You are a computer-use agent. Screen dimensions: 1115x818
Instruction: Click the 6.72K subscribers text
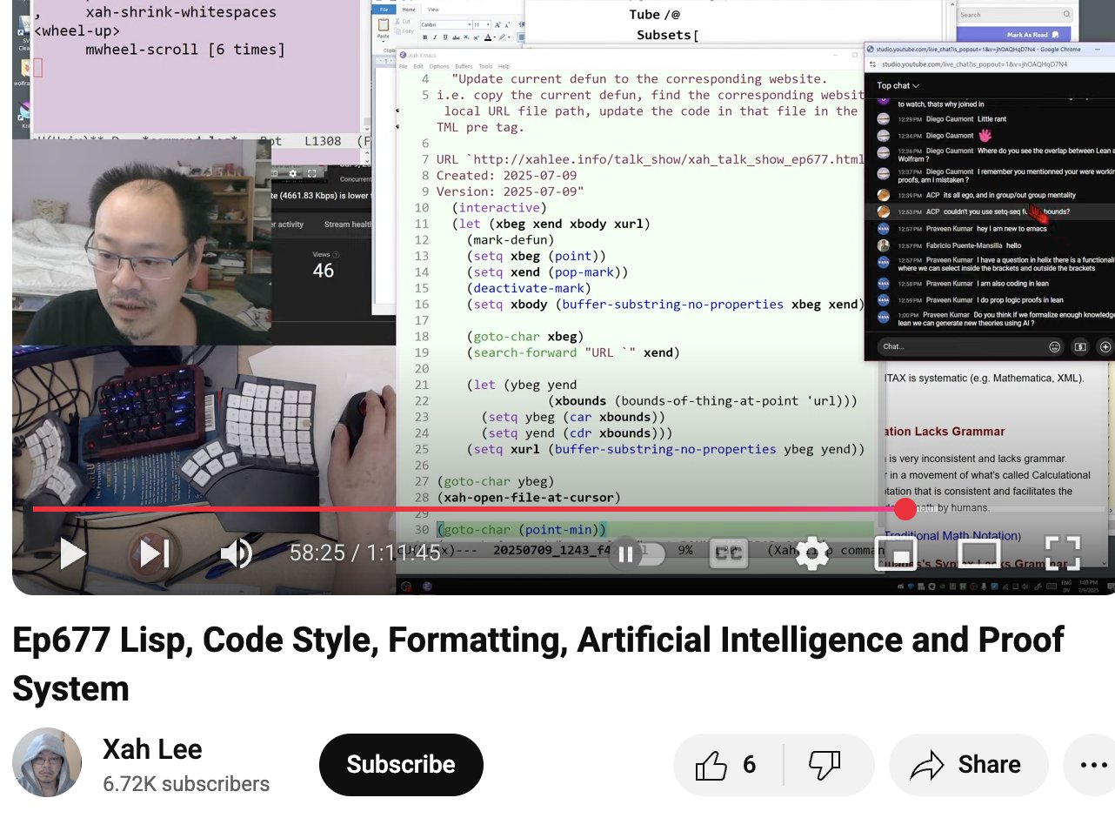(x=186, y=784)
